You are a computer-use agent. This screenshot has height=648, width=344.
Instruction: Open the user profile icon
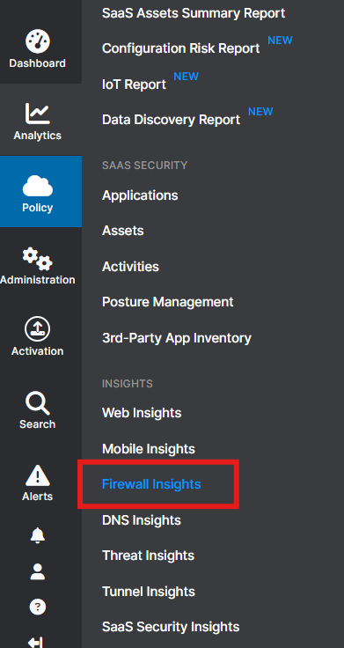(38, 571)
